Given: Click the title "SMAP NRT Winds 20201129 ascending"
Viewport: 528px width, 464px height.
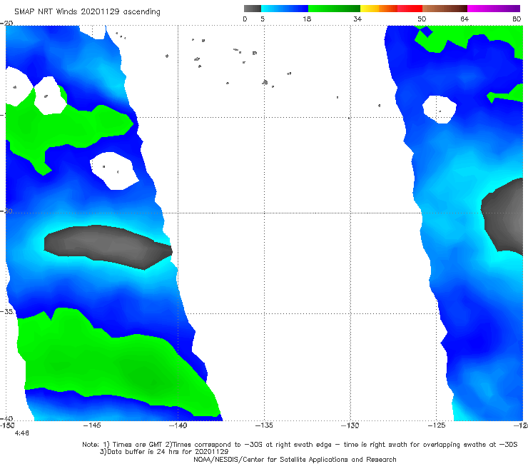Looking at the screenshot, I should coord(87,11).
